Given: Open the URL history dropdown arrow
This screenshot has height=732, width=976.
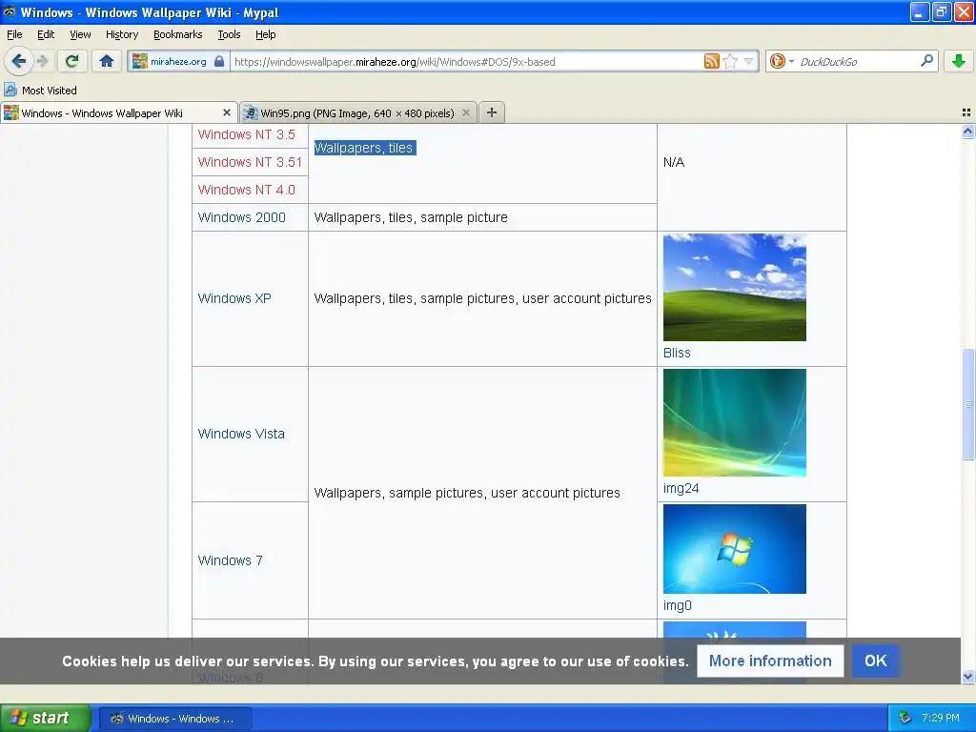Looking at the screenshot, I should coord(748,61).
